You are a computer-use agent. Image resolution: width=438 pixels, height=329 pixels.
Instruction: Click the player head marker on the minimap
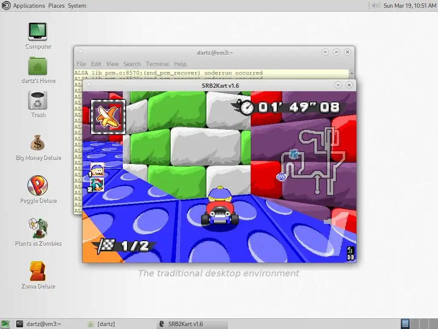point(281,176)
